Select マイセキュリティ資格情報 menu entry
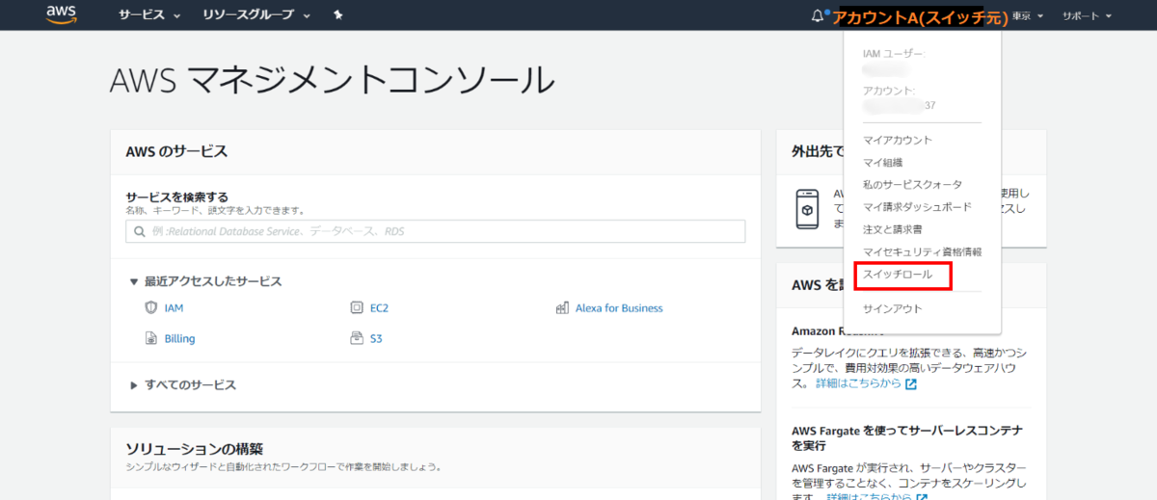This screenshot has width=1157, height=500. point(922,251)
